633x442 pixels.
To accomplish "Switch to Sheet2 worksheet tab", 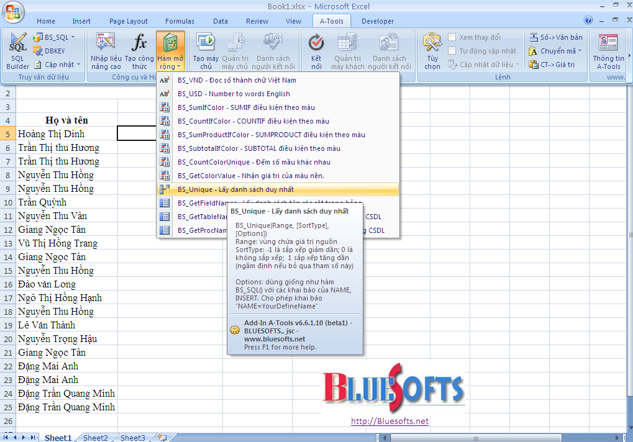I will (96, 438).
